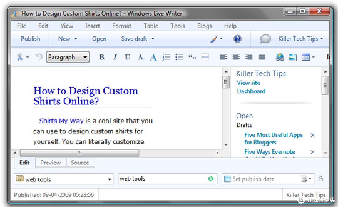This screenshot has height=207, width=338.
Task: Open the Dashboard link
Action: 251,91
